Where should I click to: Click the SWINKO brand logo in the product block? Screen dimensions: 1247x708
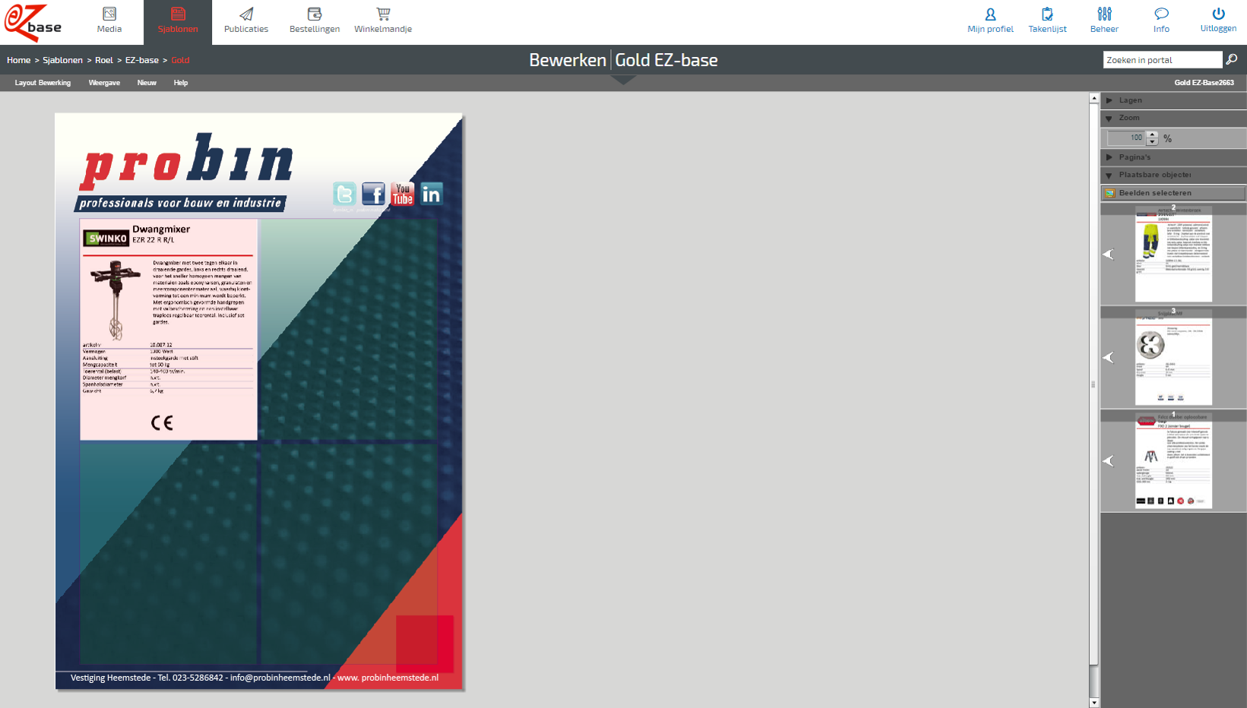106,239
